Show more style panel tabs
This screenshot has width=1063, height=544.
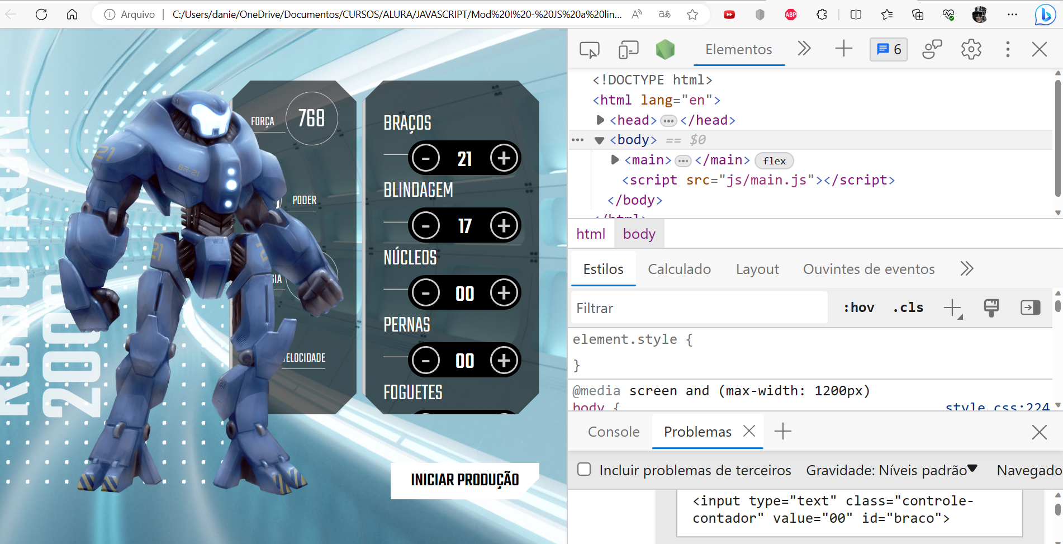coord(967,269)
